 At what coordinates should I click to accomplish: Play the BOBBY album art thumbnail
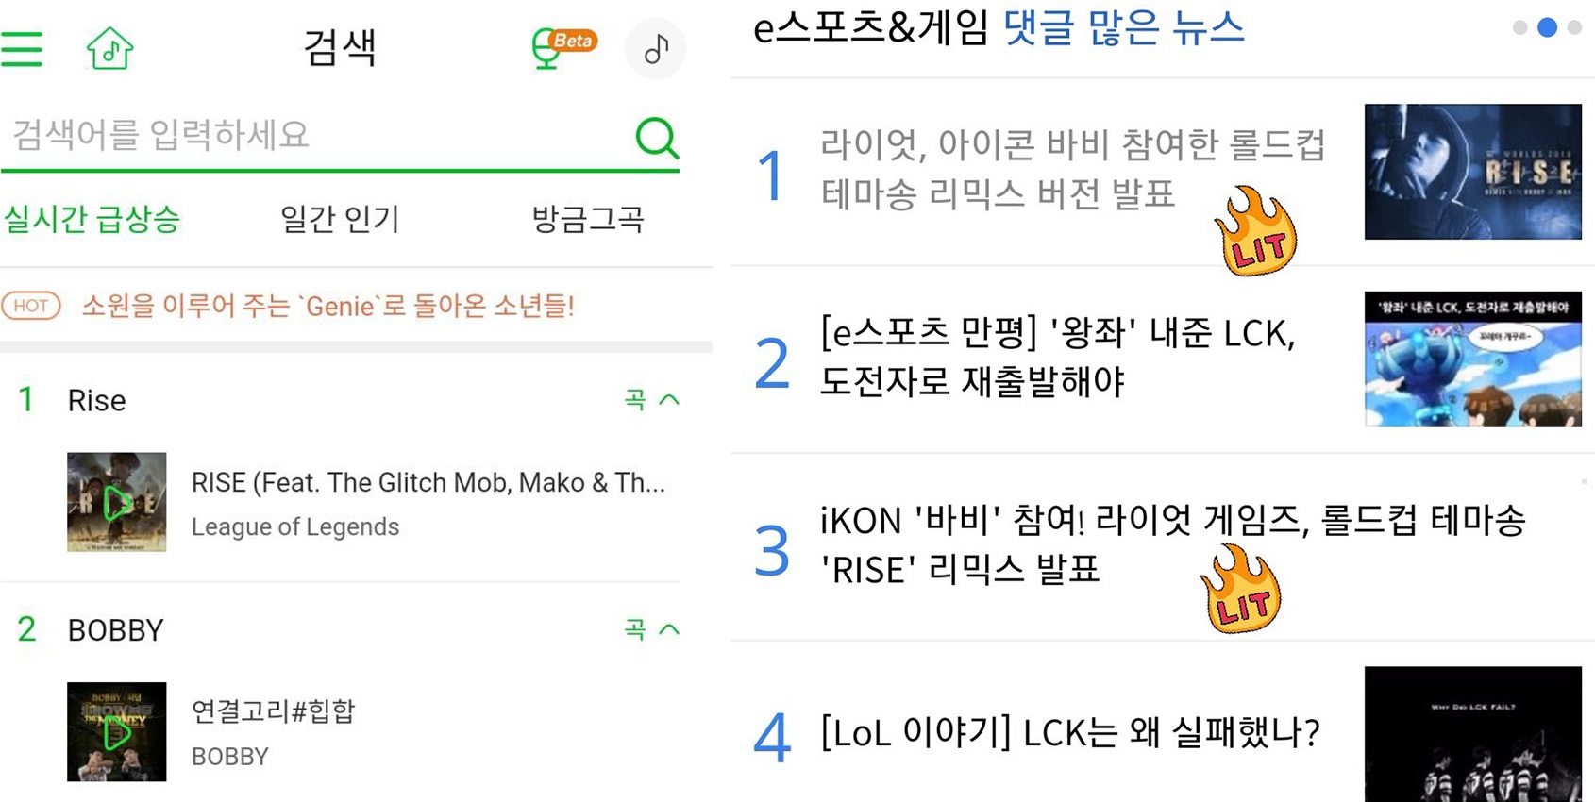(117, 731)
